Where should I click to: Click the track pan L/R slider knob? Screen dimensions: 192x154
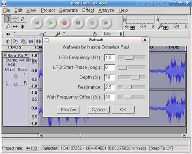(x=16, y=84)
